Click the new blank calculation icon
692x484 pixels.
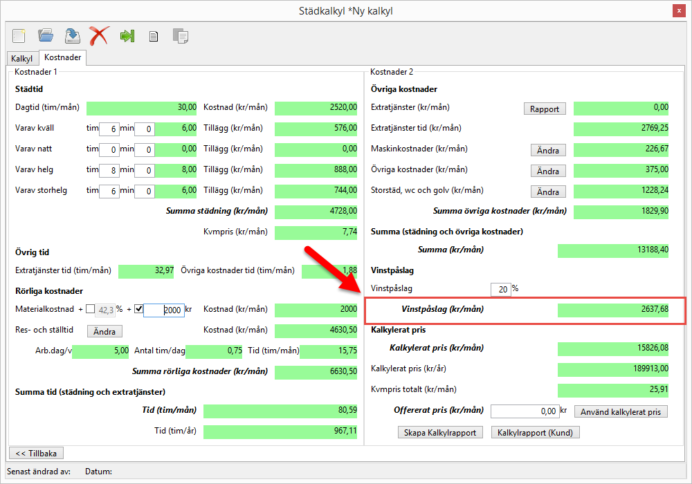coord(19,35)
